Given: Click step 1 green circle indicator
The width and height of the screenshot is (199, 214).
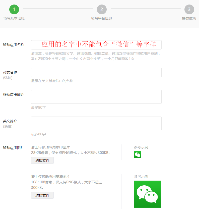Looking at the screenshot, I should (14, 9).
